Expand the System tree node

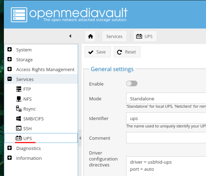click(x=10, y=49)
